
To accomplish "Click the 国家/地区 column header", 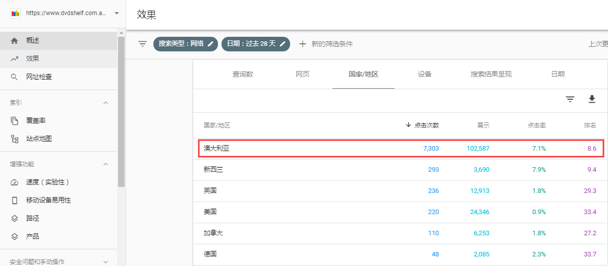I will [x=216, y=125].
